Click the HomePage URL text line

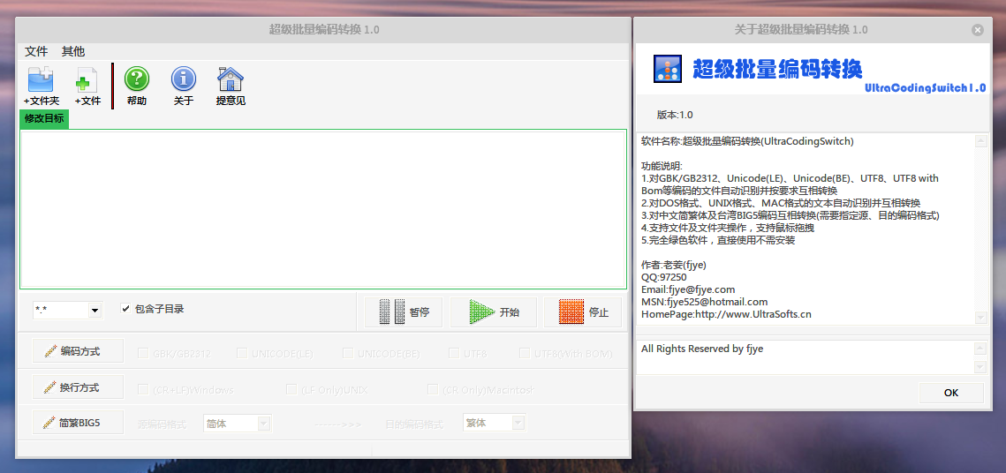726,314
